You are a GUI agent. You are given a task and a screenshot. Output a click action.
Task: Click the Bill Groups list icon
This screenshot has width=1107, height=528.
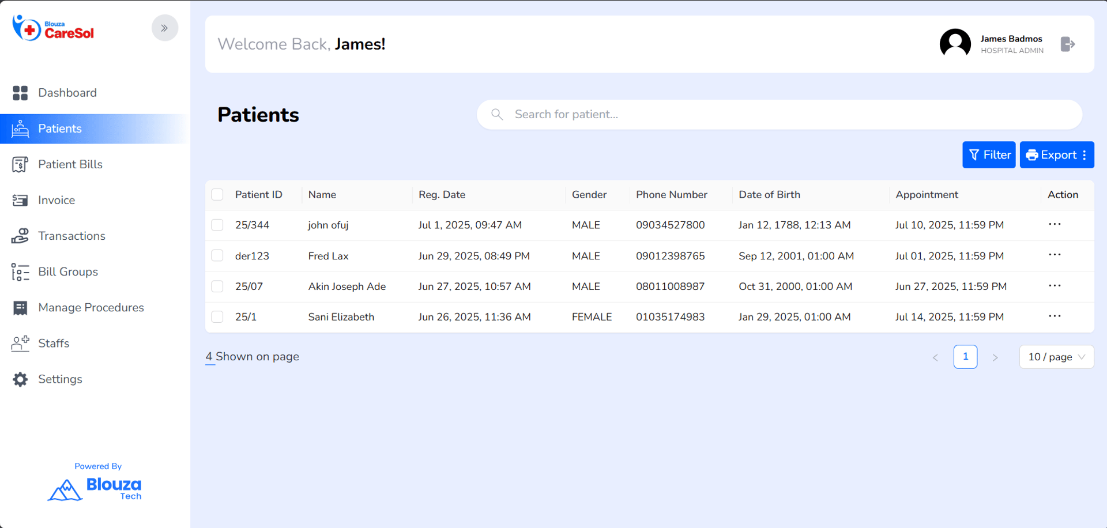(20, 271)
